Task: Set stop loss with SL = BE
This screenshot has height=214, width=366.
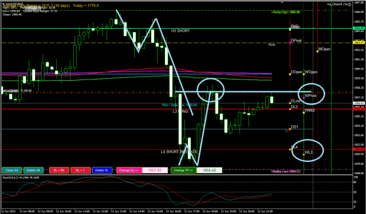Action: [x=59, y=170]
